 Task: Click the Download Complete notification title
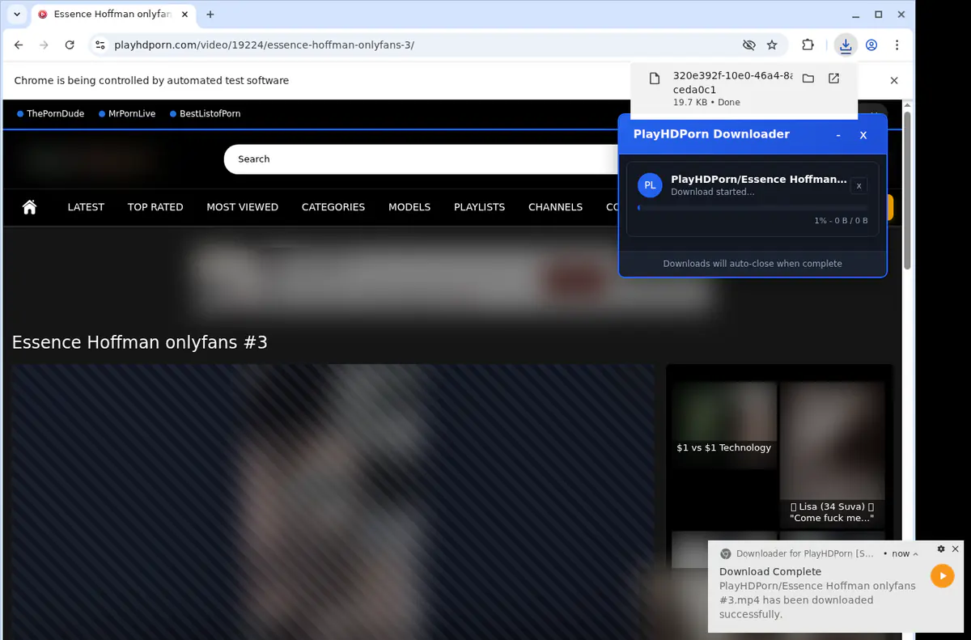(770, 571)
